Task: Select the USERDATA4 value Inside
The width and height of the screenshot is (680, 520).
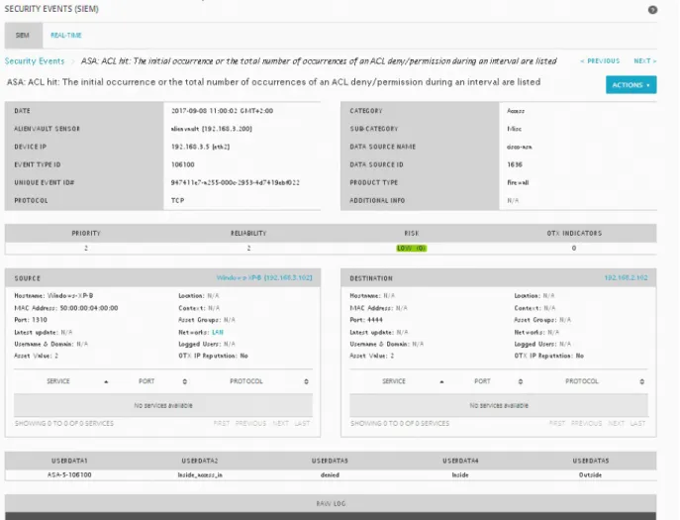Action: 460,474
